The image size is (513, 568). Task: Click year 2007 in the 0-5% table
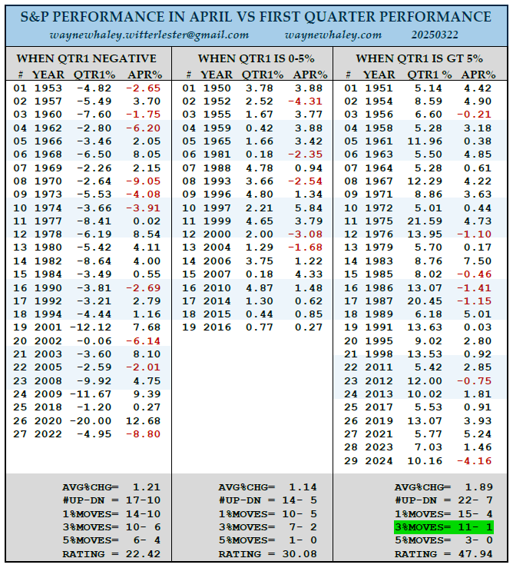point(217,274)
